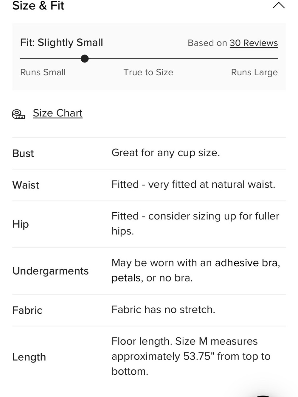
Task: Select the Runs Large label
Action: click(x=254, y=72)
